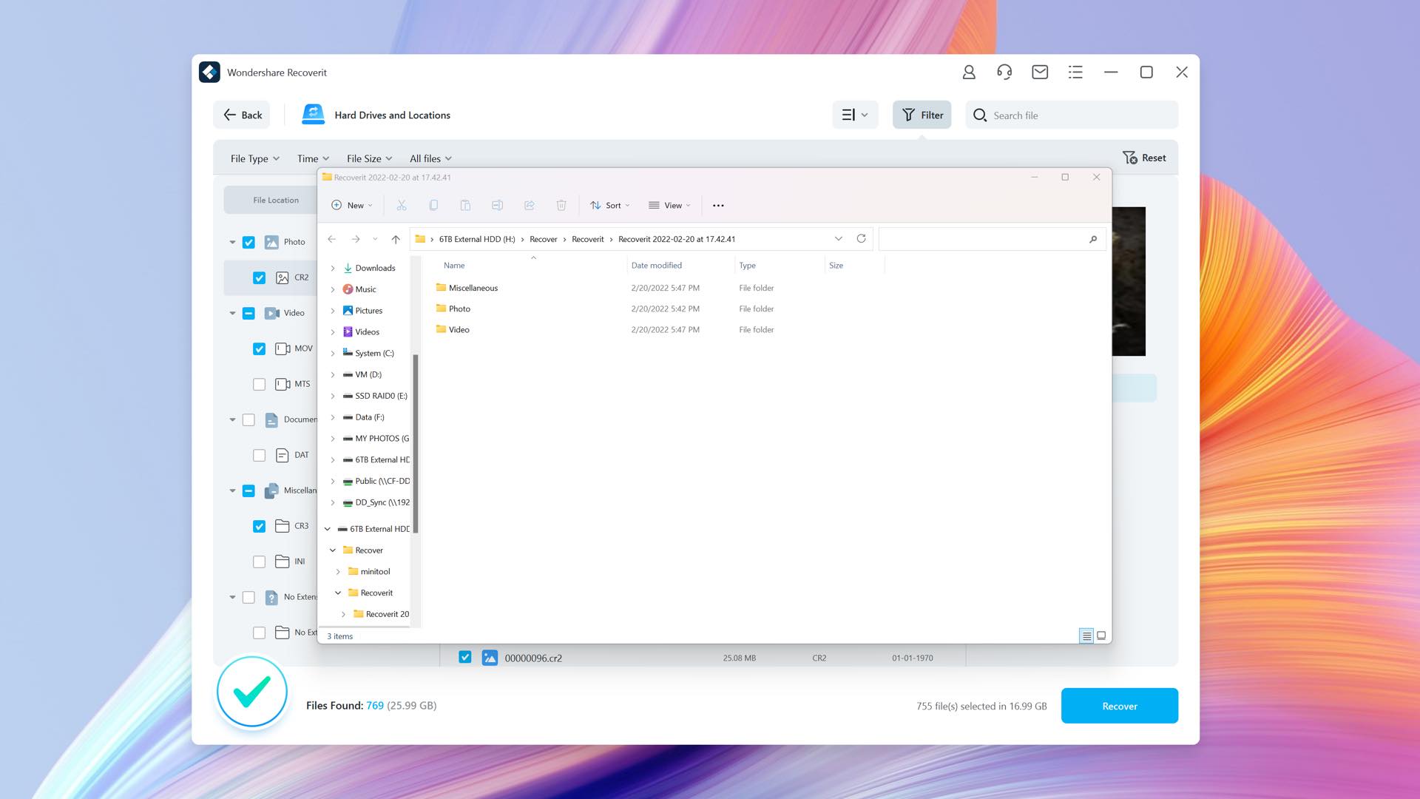Viewport: 1420px width, 799px height.
Task: Open the Sort menu in Explorer
Action: [x=610, y=205]
